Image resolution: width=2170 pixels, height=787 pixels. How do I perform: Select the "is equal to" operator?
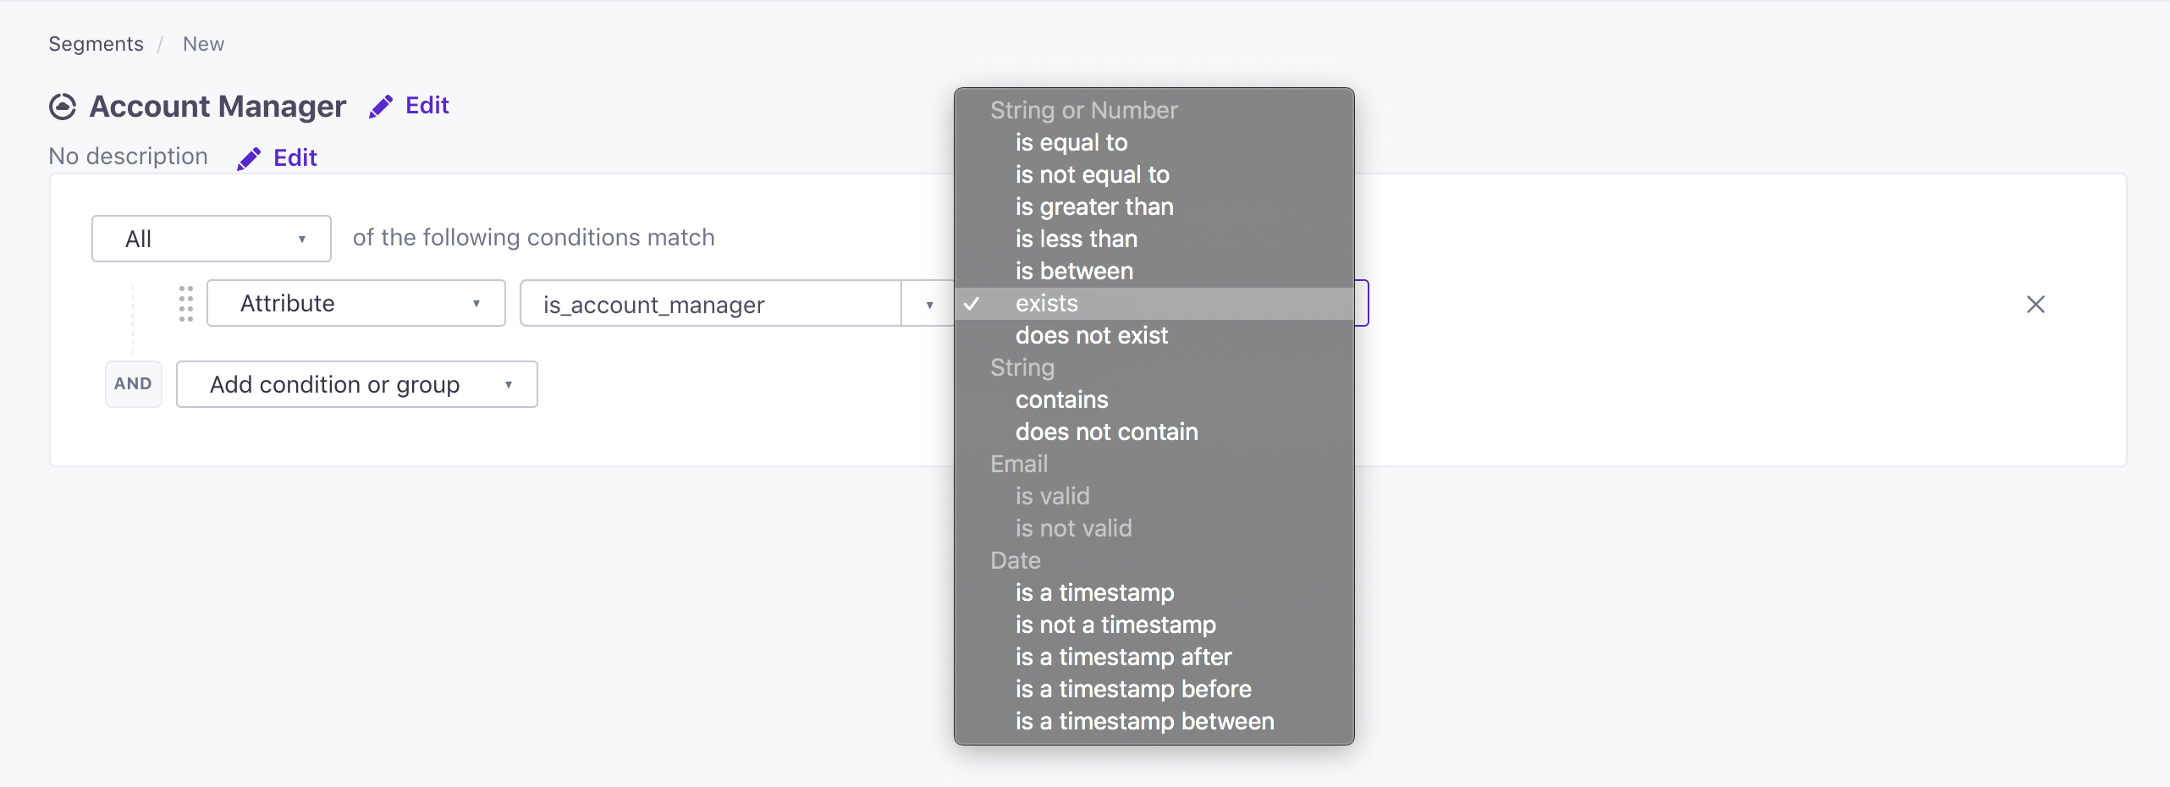click(x=1071, y=143)
